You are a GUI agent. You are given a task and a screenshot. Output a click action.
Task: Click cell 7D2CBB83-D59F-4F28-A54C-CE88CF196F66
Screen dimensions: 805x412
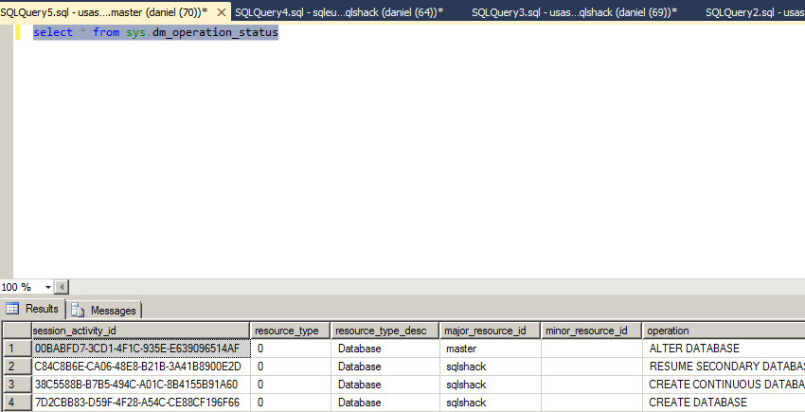tap(141, 403)
